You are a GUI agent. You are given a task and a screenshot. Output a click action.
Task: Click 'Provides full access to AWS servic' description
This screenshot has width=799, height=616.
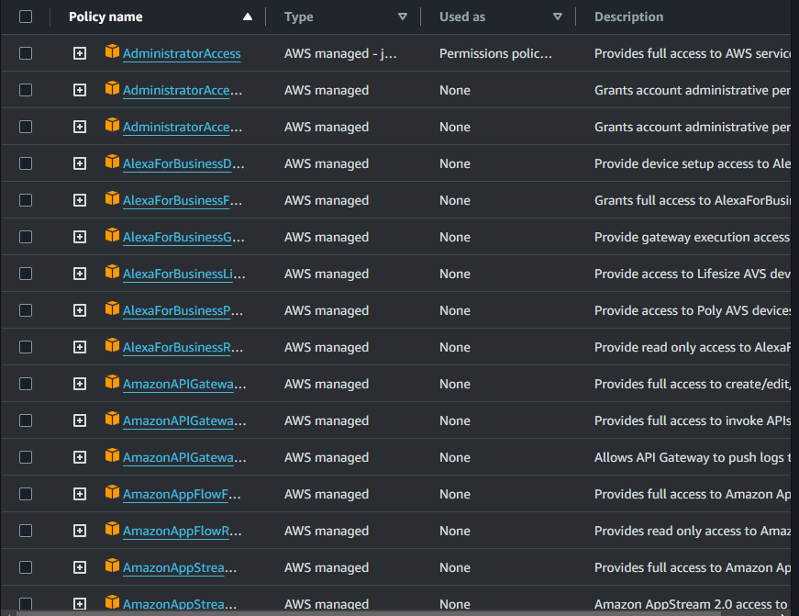coord(693,53)
